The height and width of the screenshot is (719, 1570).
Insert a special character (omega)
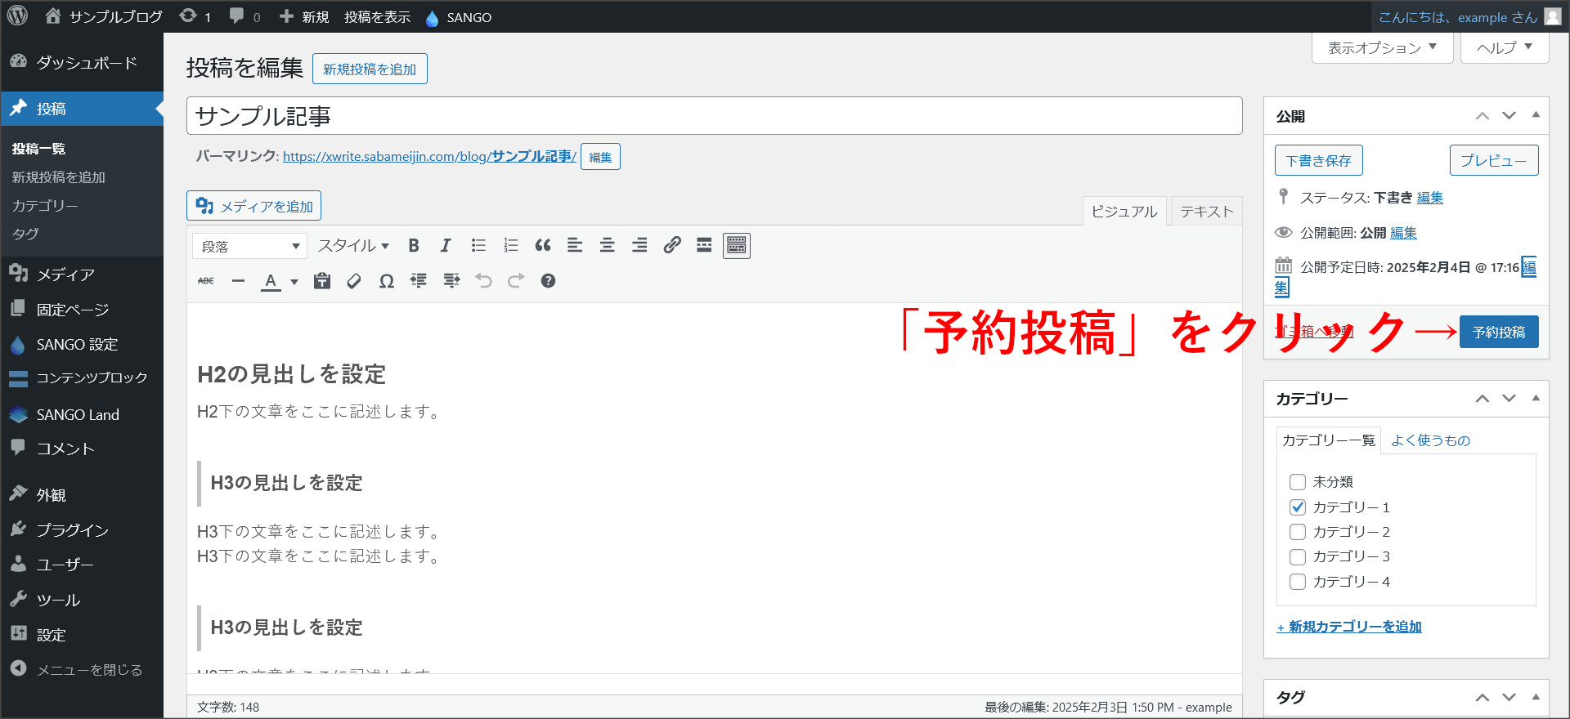[387, 281]
